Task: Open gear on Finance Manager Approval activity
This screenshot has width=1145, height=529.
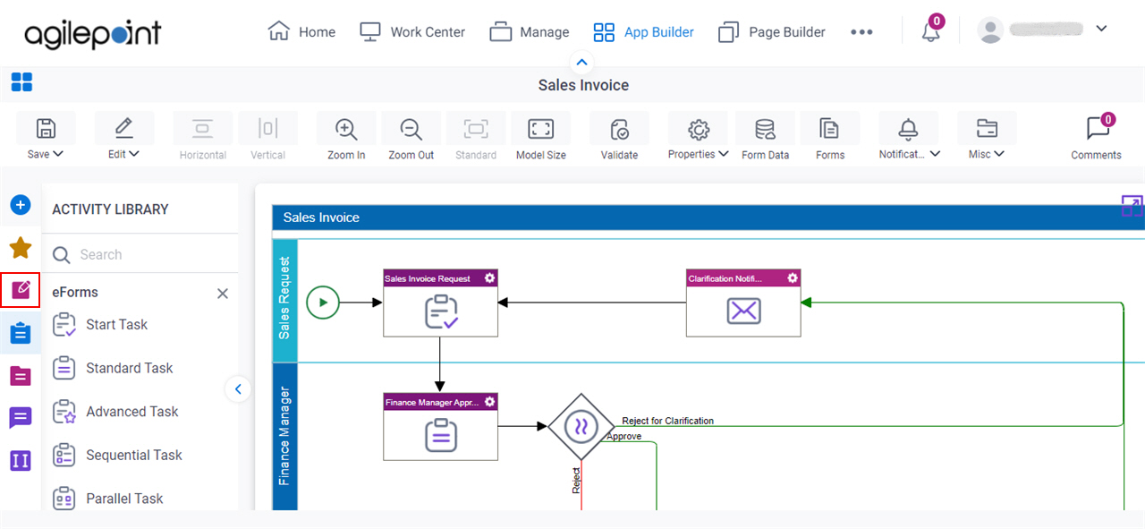Action: (x=489, y=402)
